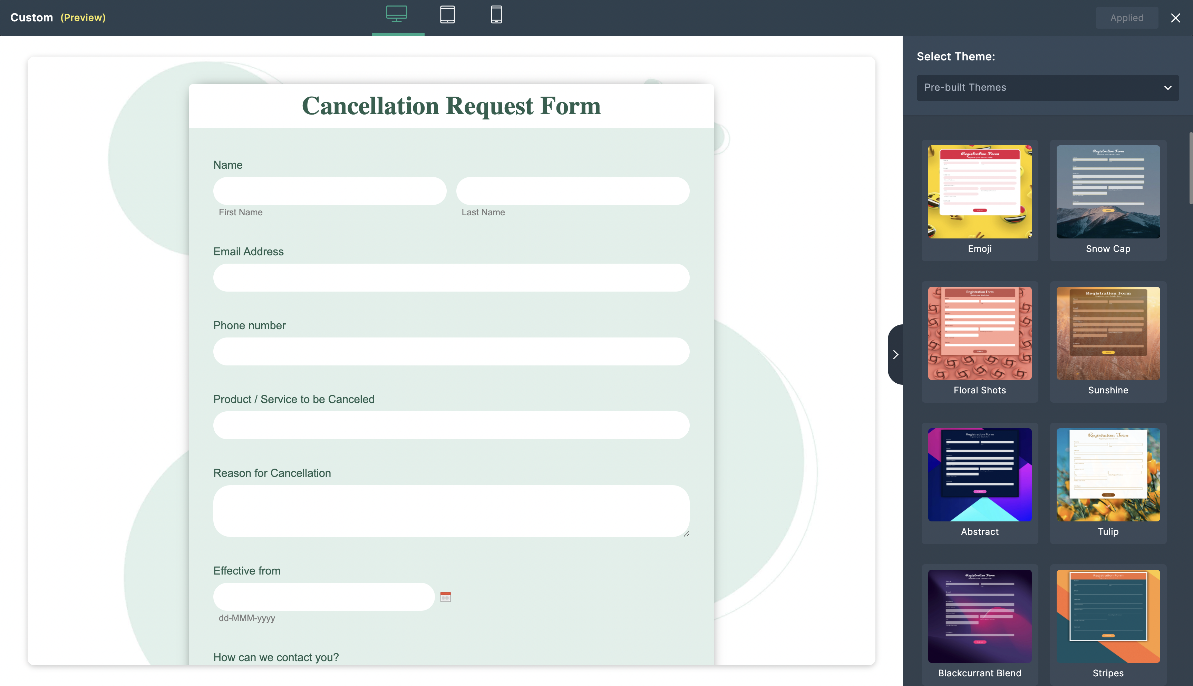Switch to mobile phone preview icon
Viewport: 1193px width, 686px height.
pos(496,14)
